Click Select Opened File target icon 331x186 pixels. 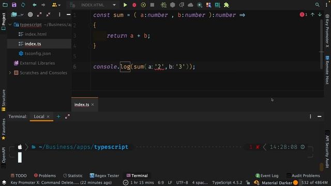(30, 14)
